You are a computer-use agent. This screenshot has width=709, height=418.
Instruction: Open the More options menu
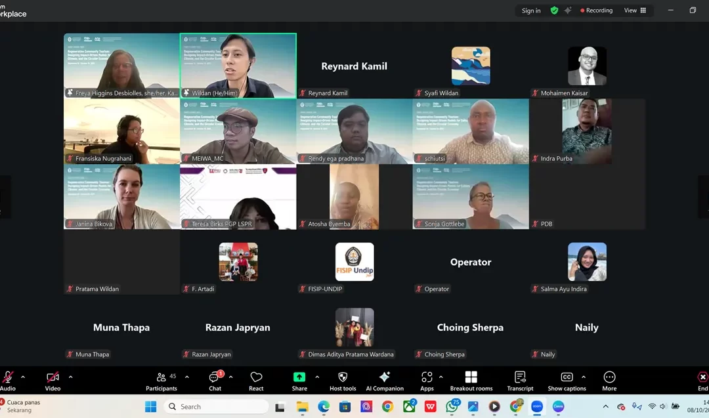pos(609,381)
